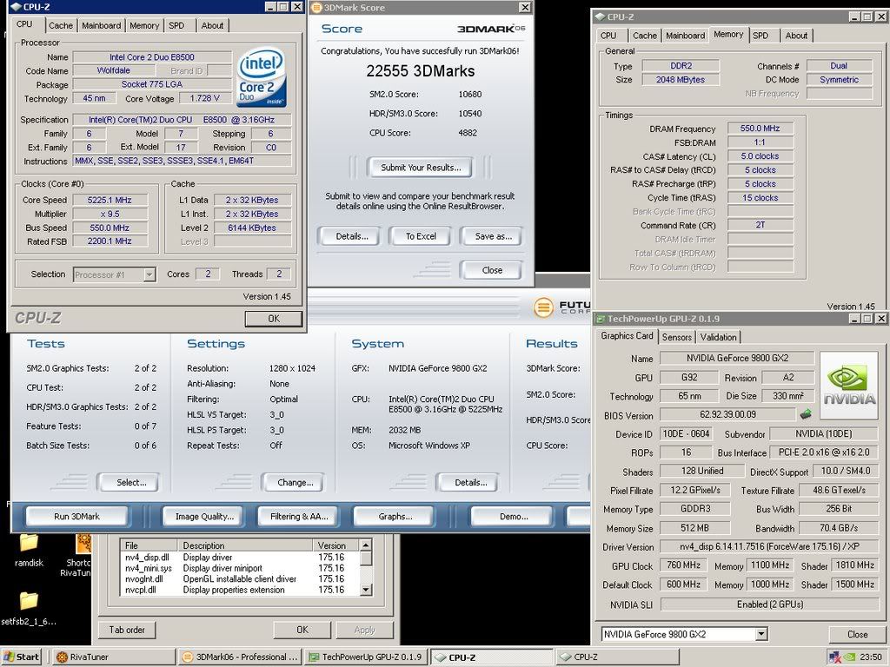Open Image Quality options
The width and height of the screenshot is (890, 667).
(x=204, y=516)
